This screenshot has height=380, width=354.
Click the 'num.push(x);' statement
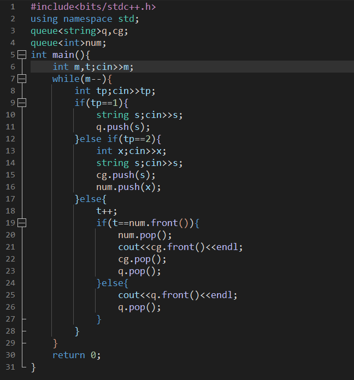click(x=128, y=187)
